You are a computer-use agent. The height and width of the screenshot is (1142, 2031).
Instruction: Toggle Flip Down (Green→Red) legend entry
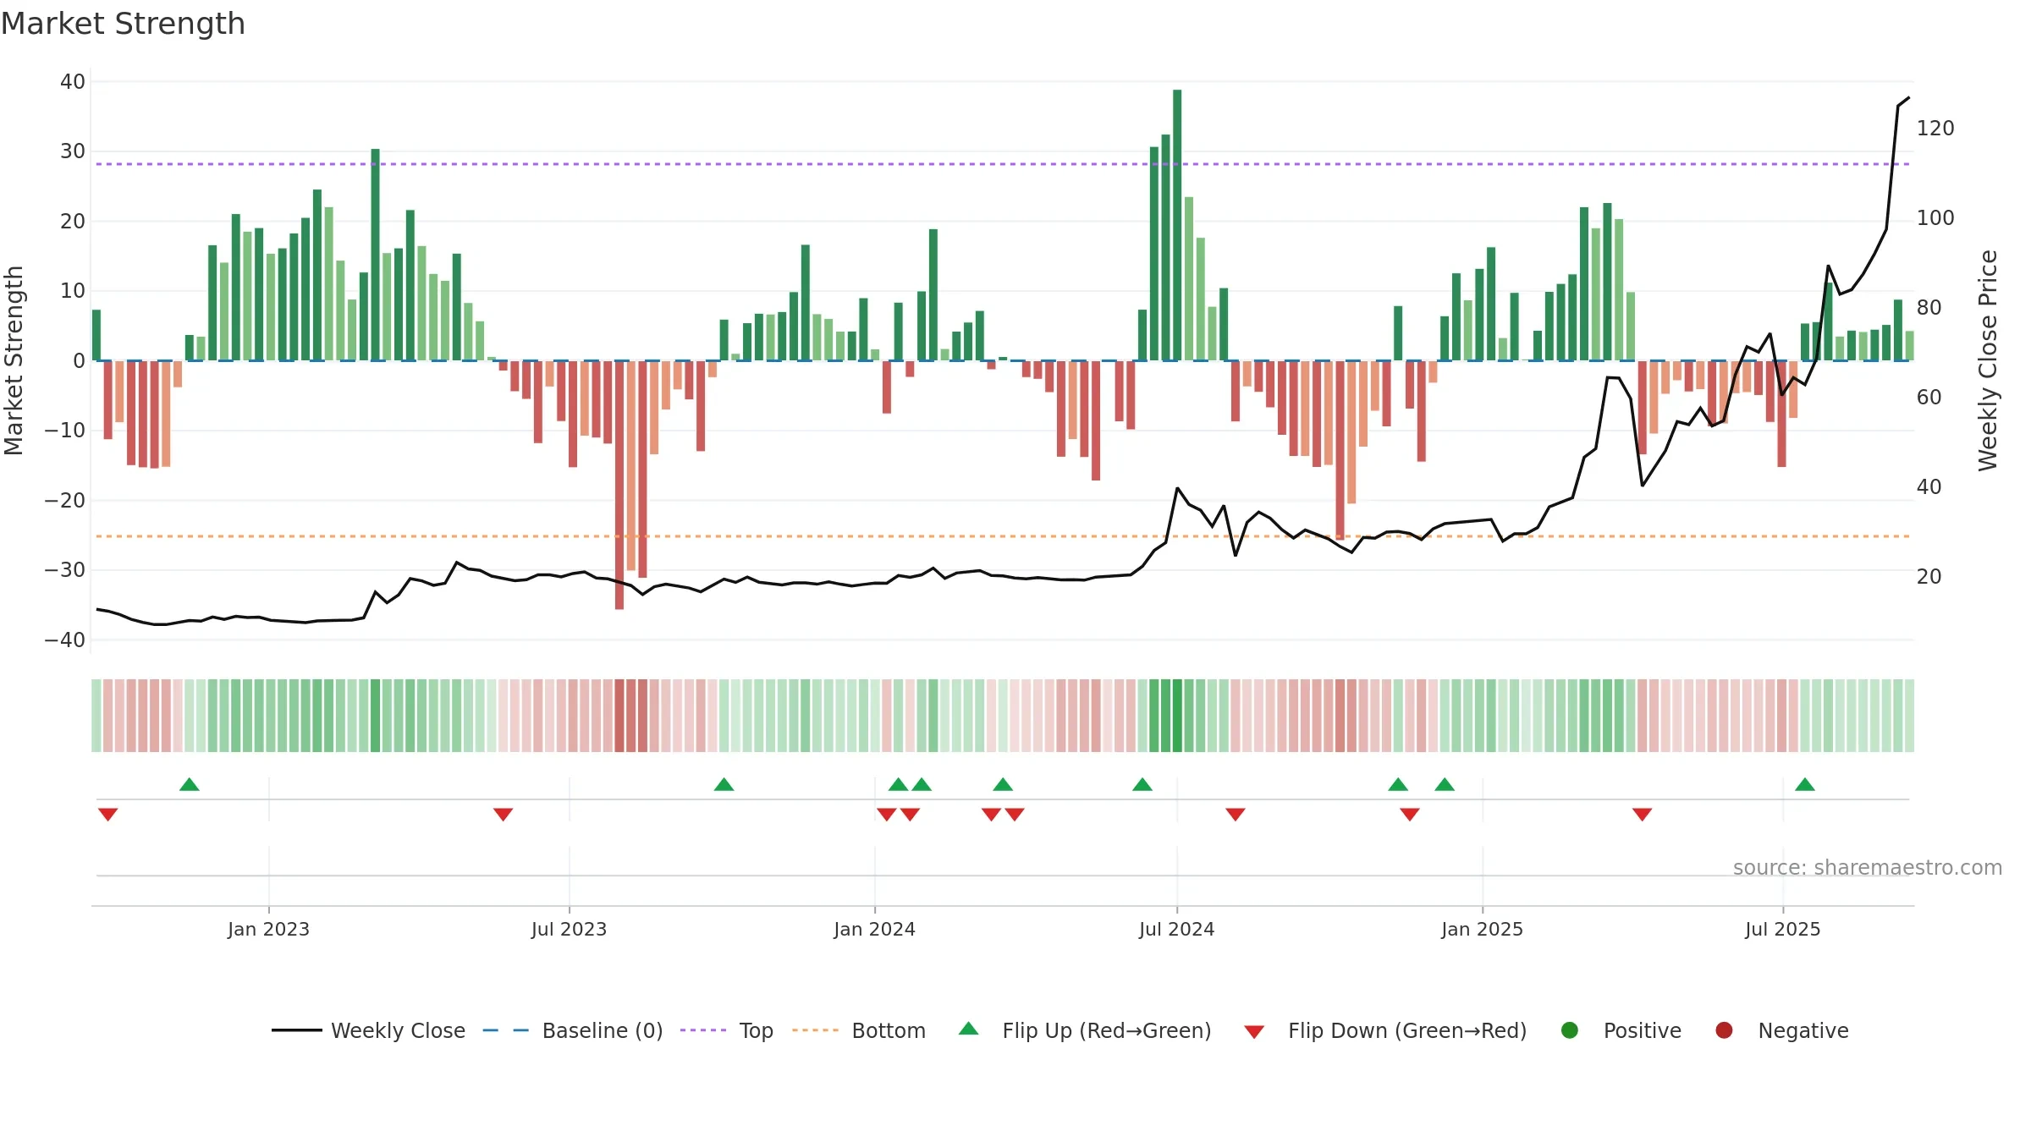pos(1385,1030)
